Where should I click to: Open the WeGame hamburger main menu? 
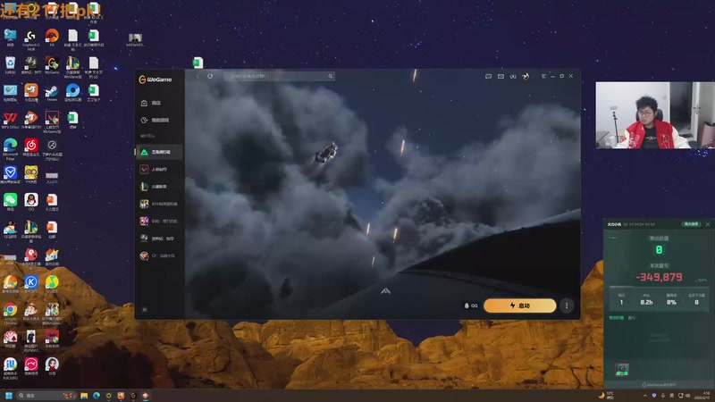tap(543, 76)
